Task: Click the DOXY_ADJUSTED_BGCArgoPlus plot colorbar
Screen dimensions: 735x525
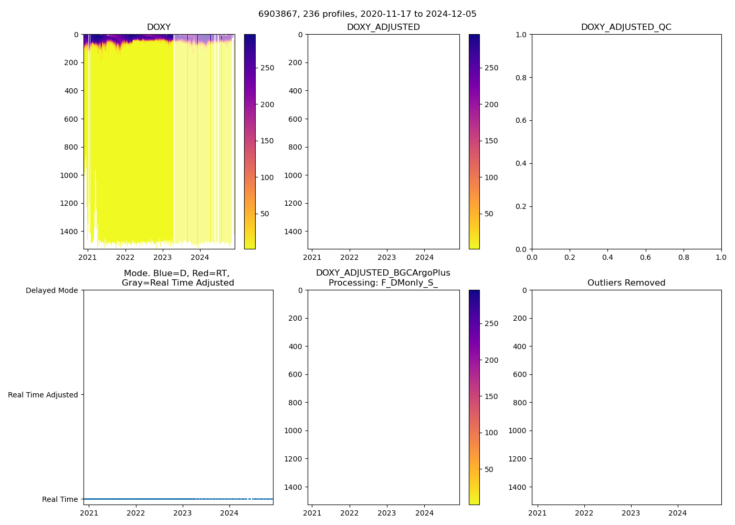Action: (x=474, y=397)
